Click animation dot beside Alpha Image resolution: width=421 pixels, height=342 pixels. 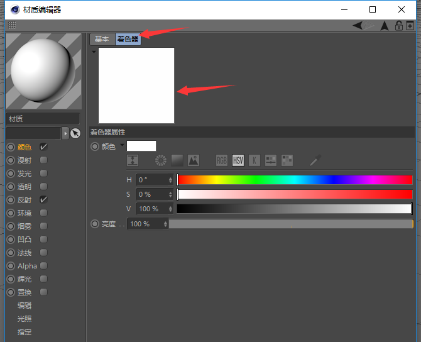[11, 266]
